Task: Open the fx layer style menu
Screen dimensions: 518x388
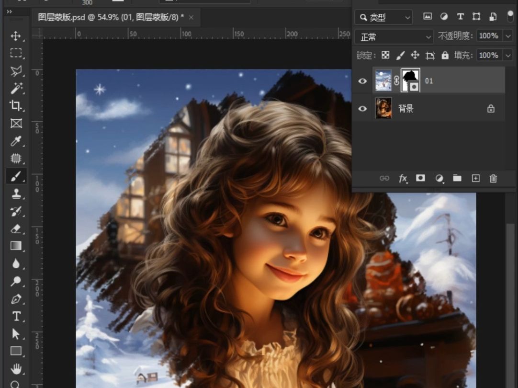Action: pyautogui.click(x=403, y=179)
